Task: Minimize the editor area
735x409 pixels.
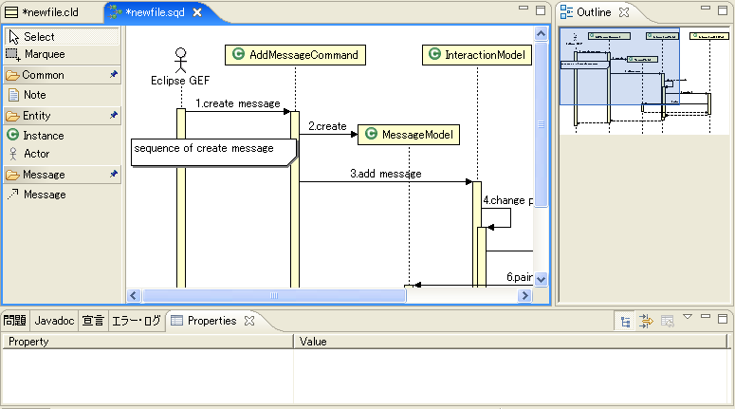Action: [x=524, y=9]
